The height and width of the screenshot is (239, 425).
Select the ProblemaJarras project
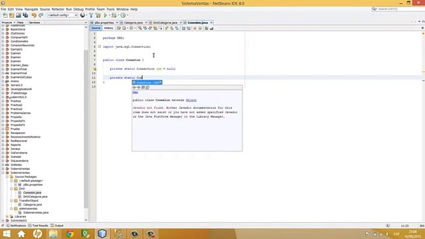click(21, 113)
